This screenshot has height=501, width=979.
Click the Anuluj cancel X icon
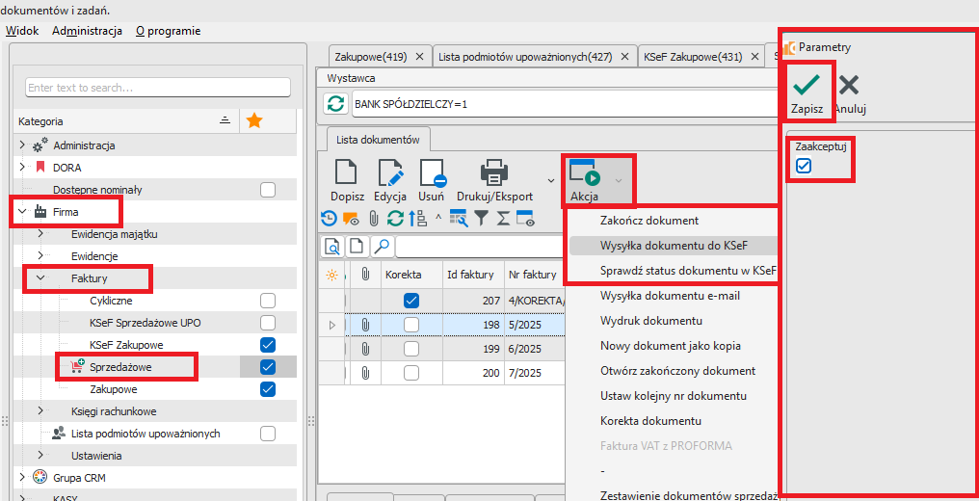(849, 85)
